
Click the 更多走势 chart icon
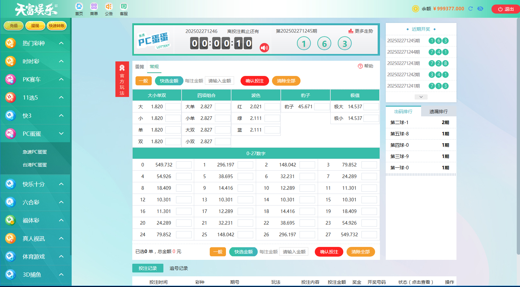(351, 31)
